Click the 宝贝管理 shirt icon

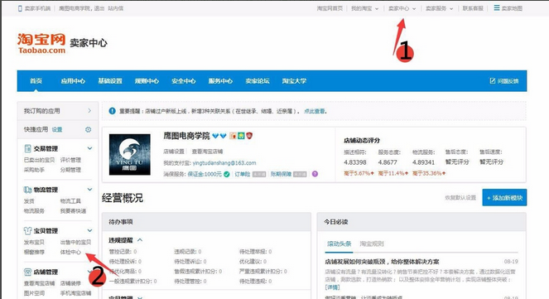click(27, 231)
